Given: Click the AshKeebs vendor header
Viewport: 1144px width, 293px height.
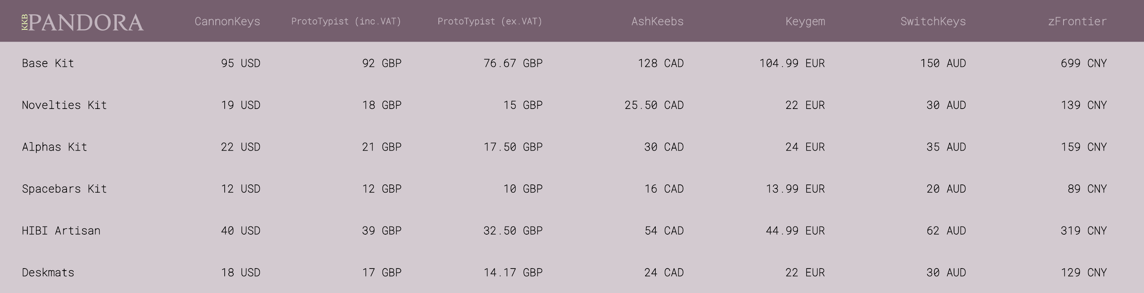Looking at the screenshot, I should click(657, 21).
